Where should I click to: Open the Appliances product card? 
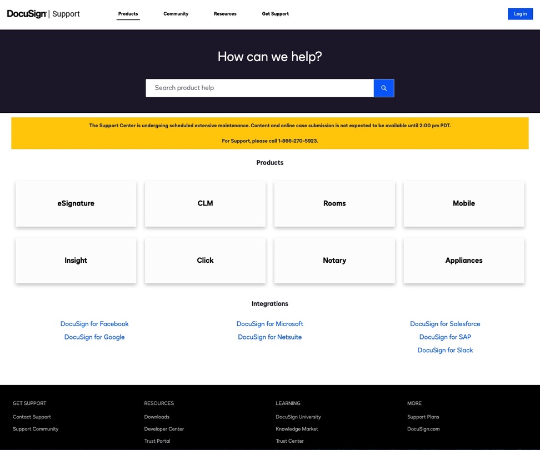[x=464, y=261]
